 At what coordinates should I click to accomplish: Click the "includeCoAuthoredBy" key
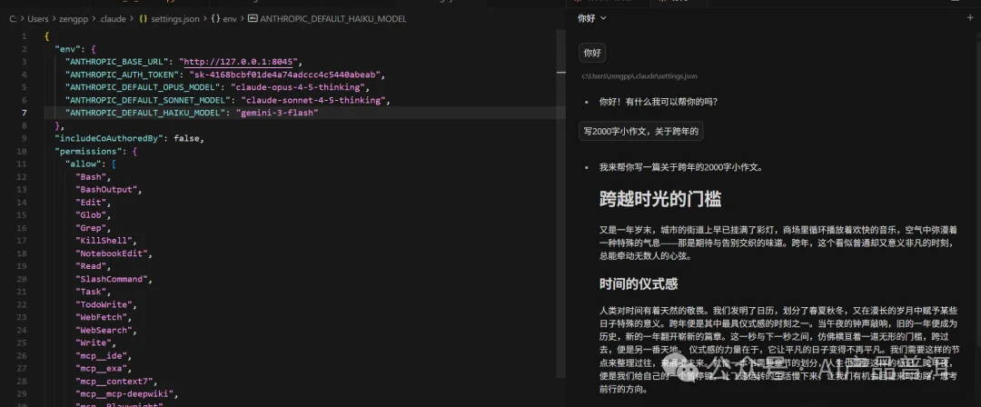tap(108, 138)
